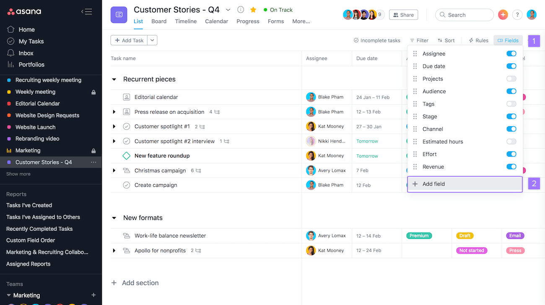This screenshot has height=305, width=545.
Task: Open the profile avatar in top right
Action: pyautogui.click(x=532, y=15)
